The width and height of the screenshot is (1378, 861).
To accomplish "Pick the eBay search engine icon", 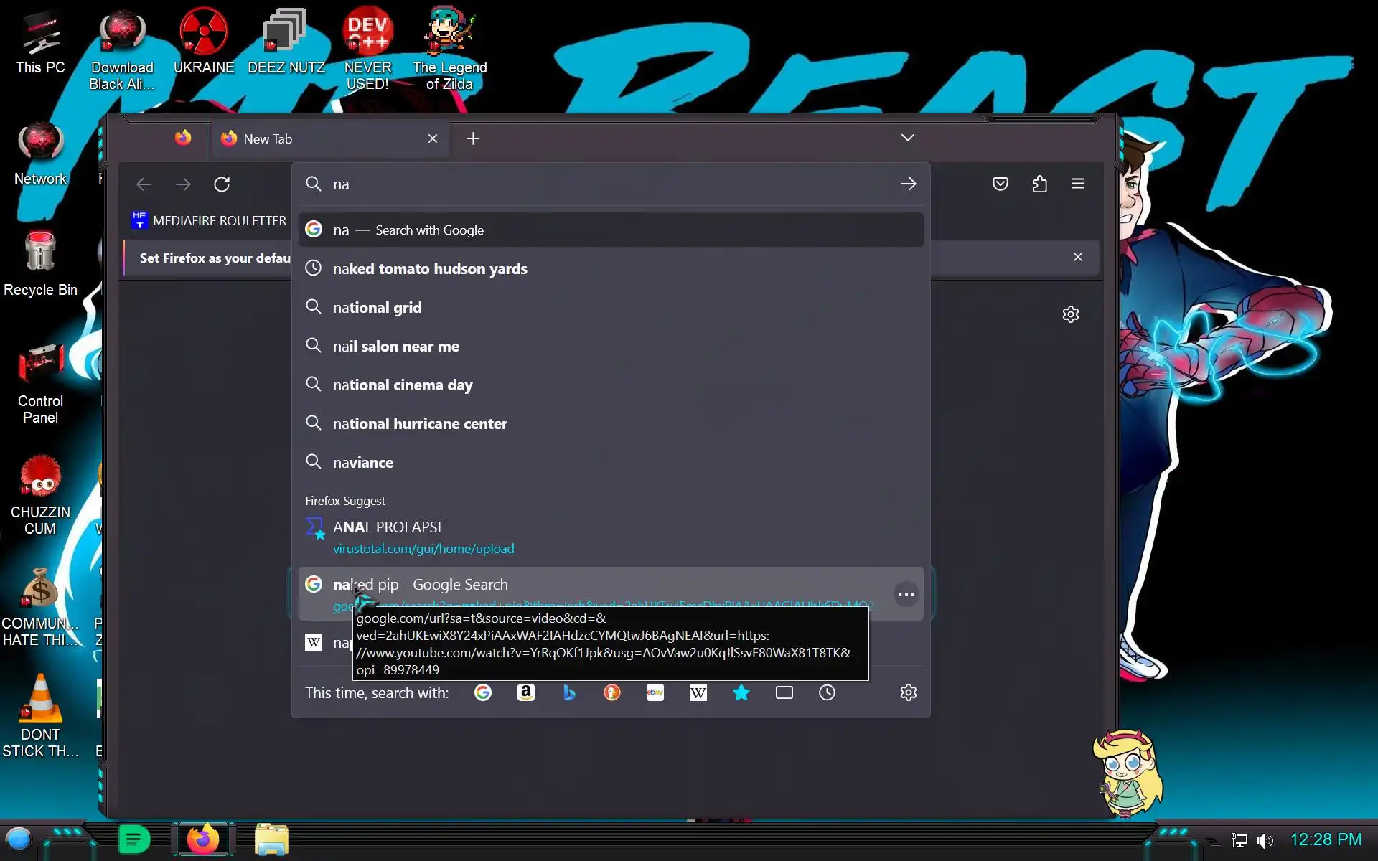I will 655,692.
